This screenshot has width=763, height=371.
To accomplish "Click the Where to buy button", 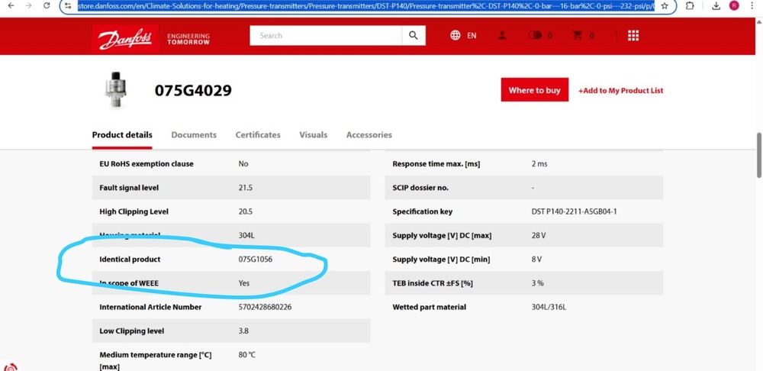I will 534,90.
